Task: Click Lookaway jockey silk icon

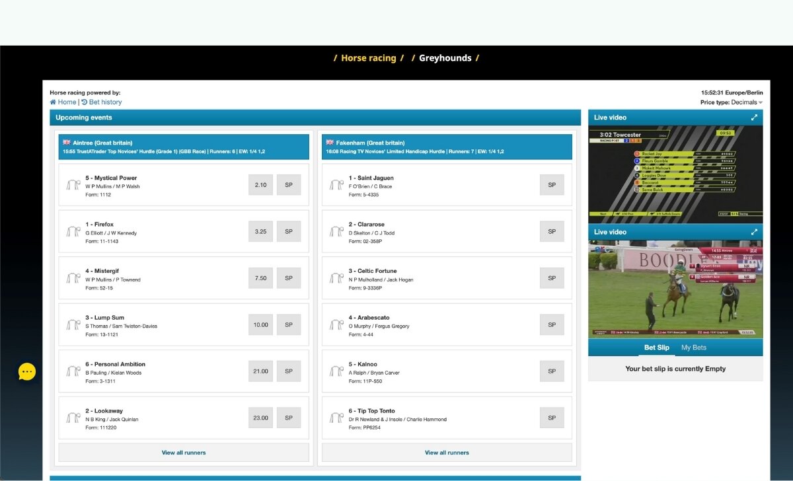Action: pyautogui.click(x=73, y=418)
